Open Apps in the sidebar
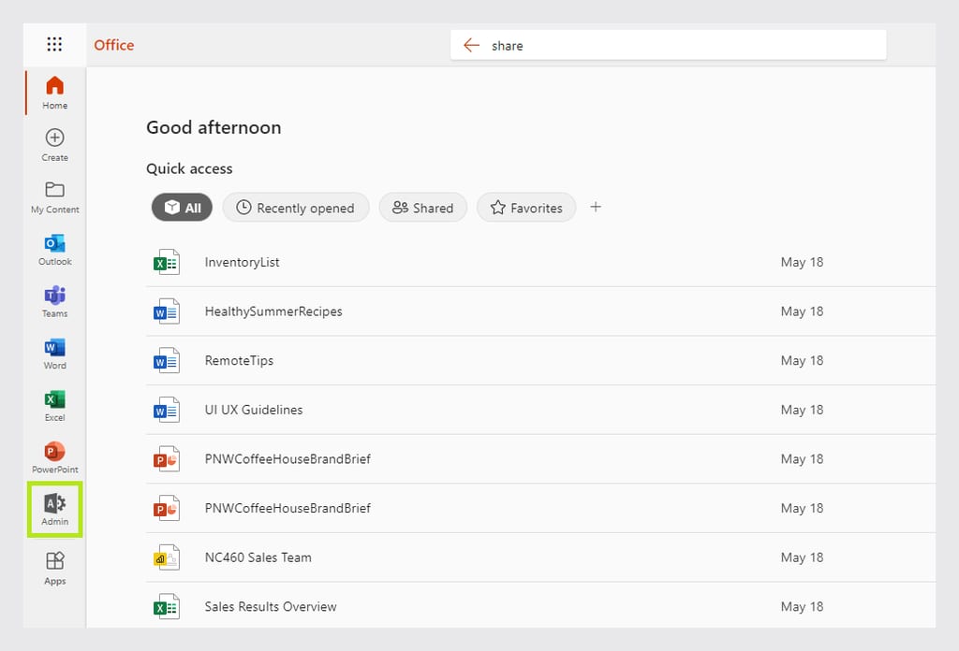959x651 pixels. click(x=54, y=568)
